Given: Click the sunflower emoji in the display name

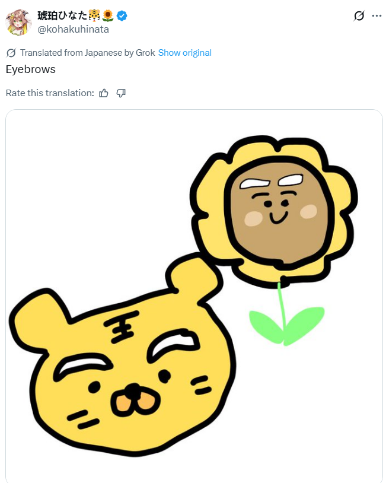Looking at the screenshot, I should (x=108, y=16).
